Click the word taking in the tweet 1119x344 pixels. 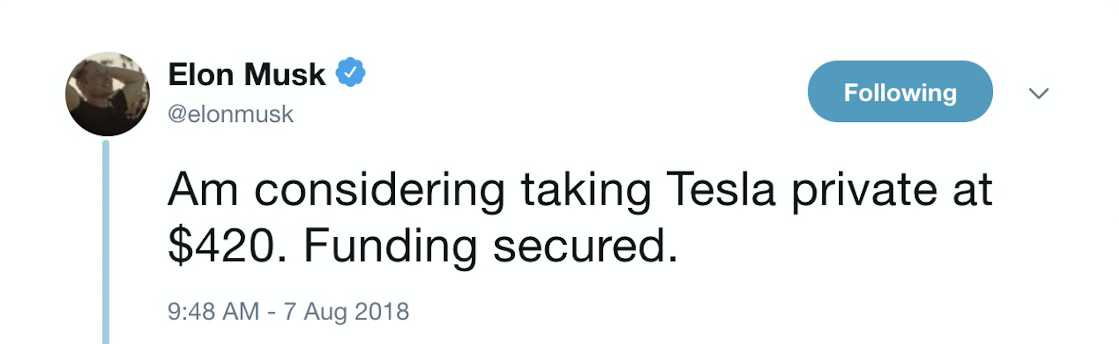tap(585, 191)
